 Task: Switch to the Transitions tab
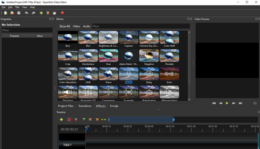pyautogui.click(x=85, y=106)
